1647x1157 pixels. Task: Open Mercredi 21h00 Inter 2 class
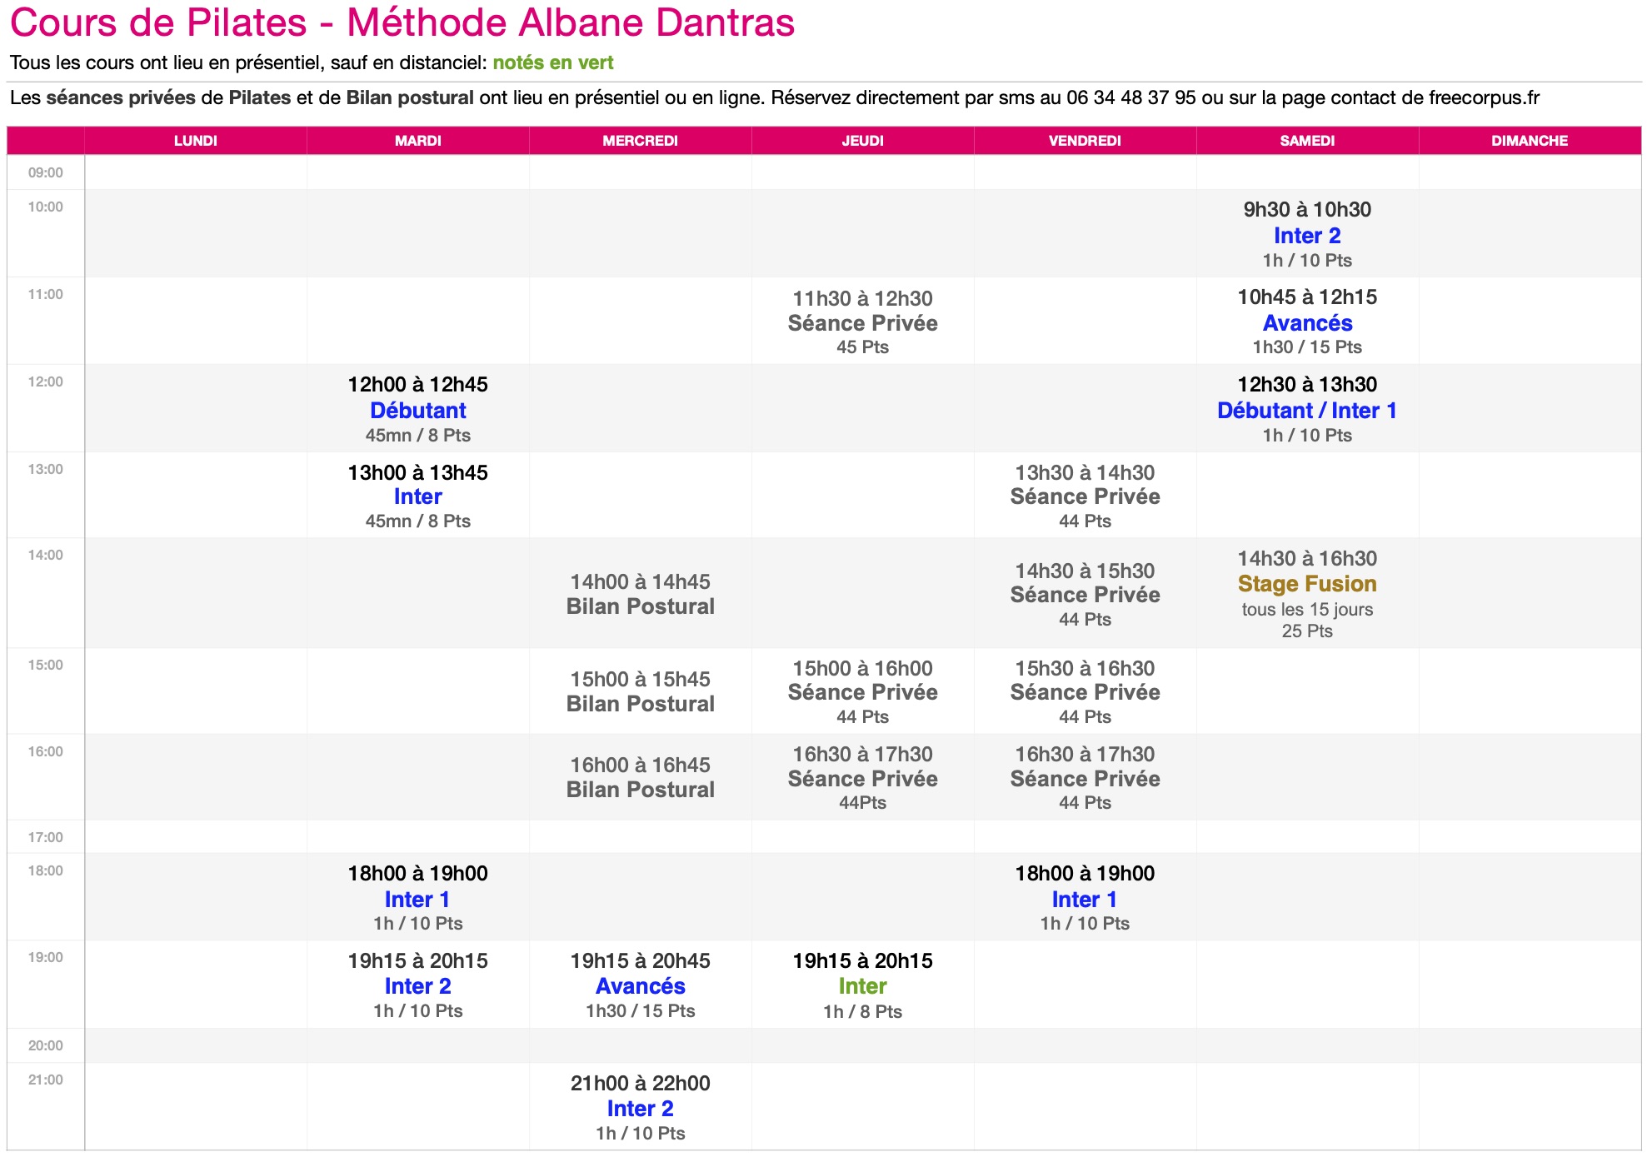tap(640, 1108)
